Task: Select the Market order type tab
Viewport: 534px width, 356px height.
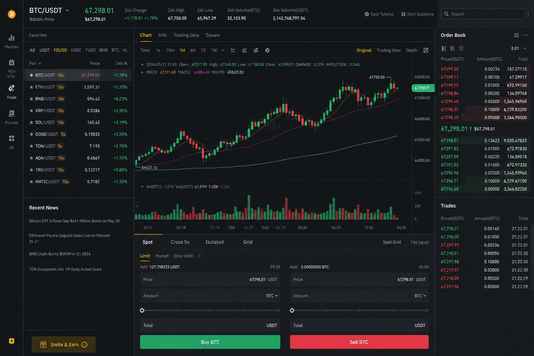Action: (x=162, y=256)
